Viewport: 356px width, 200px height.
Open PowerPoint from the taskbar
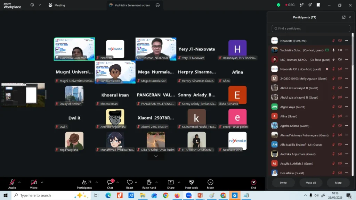[200, 195]
